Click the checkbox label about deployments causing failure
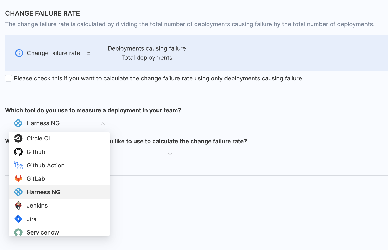Image resolution: width=388 pixels, height=250 pixels. tap(159, 78)
